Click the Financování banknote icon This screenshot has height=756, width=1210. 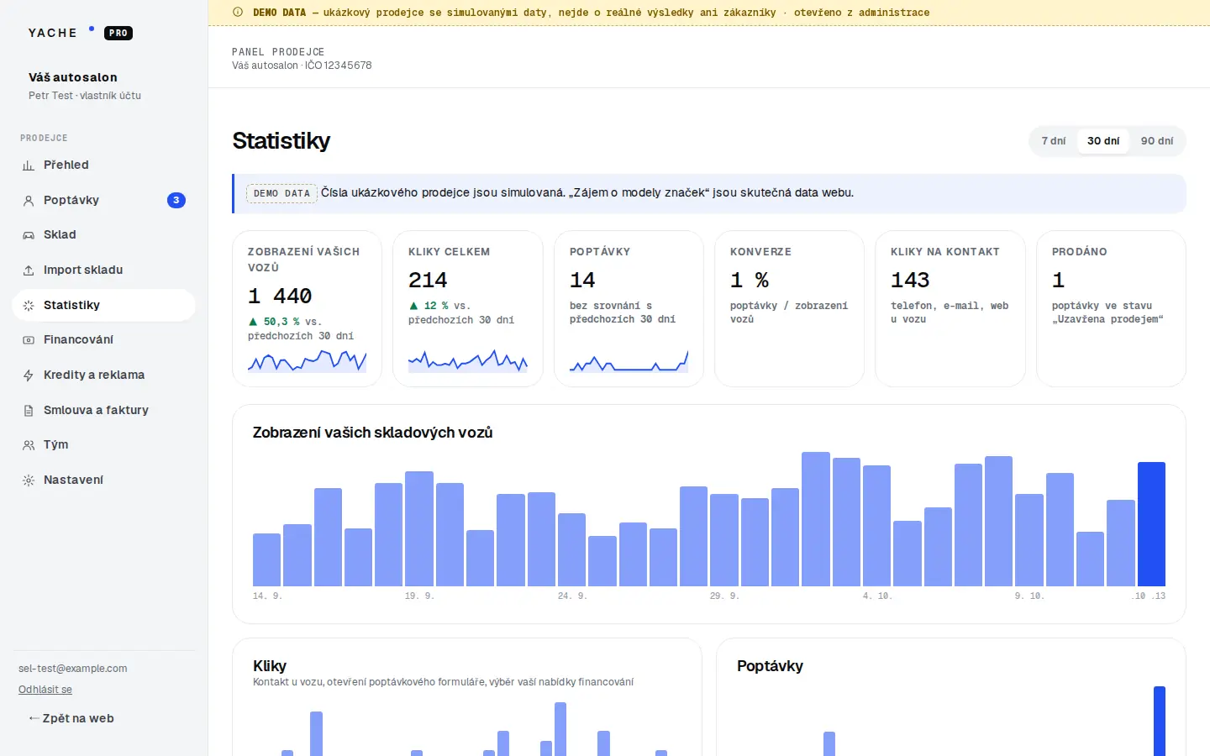coord(29,340)
